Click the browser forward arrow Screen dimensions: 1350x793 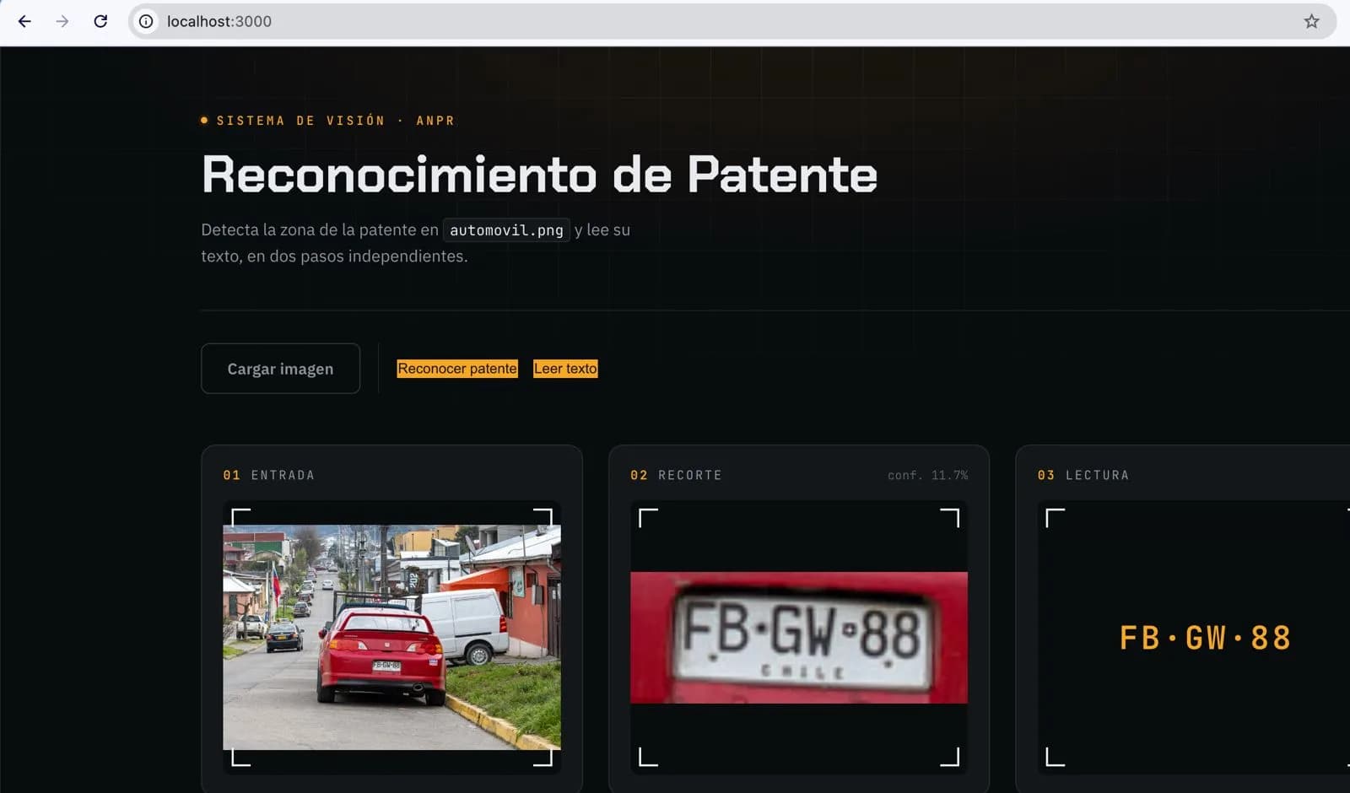[62, 21]
